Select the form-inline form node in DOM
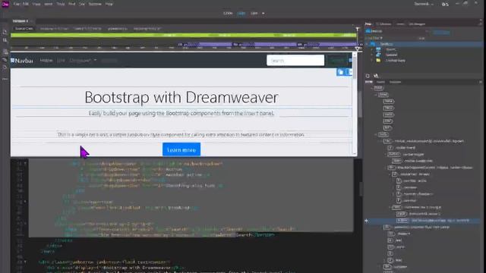486x273 pixels. coord(417,207)
